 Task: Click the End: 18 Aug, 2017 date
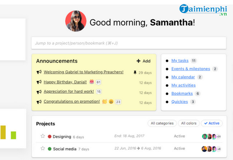tap(129, 136)
